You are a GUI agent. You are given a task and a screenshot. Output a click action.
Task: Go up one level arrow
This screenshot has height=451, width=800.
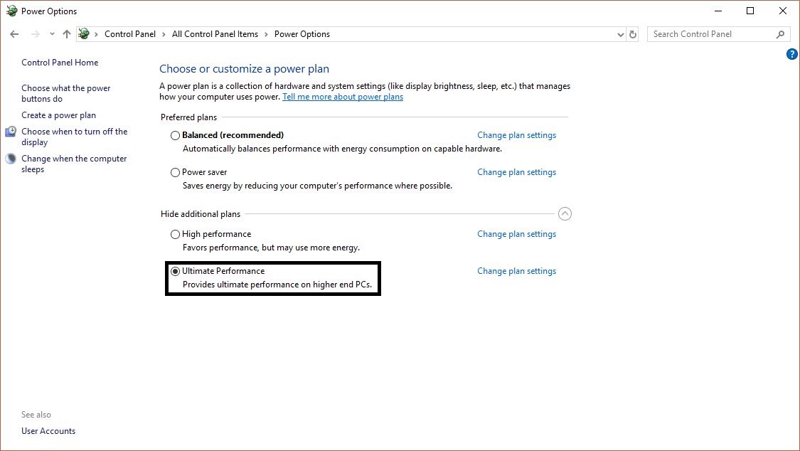pyautogui.click(x=67, y=34)
